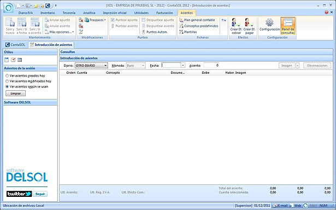336x210 pixels.
Task: Click Salir / Ir a asiento
Action: pyautogui.click(x=35, y=26)
